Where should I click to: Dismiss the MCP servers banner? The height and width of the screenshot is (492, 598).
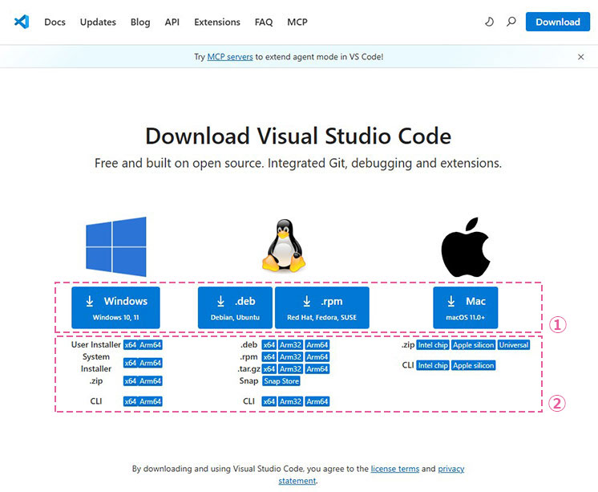[580, 57]
